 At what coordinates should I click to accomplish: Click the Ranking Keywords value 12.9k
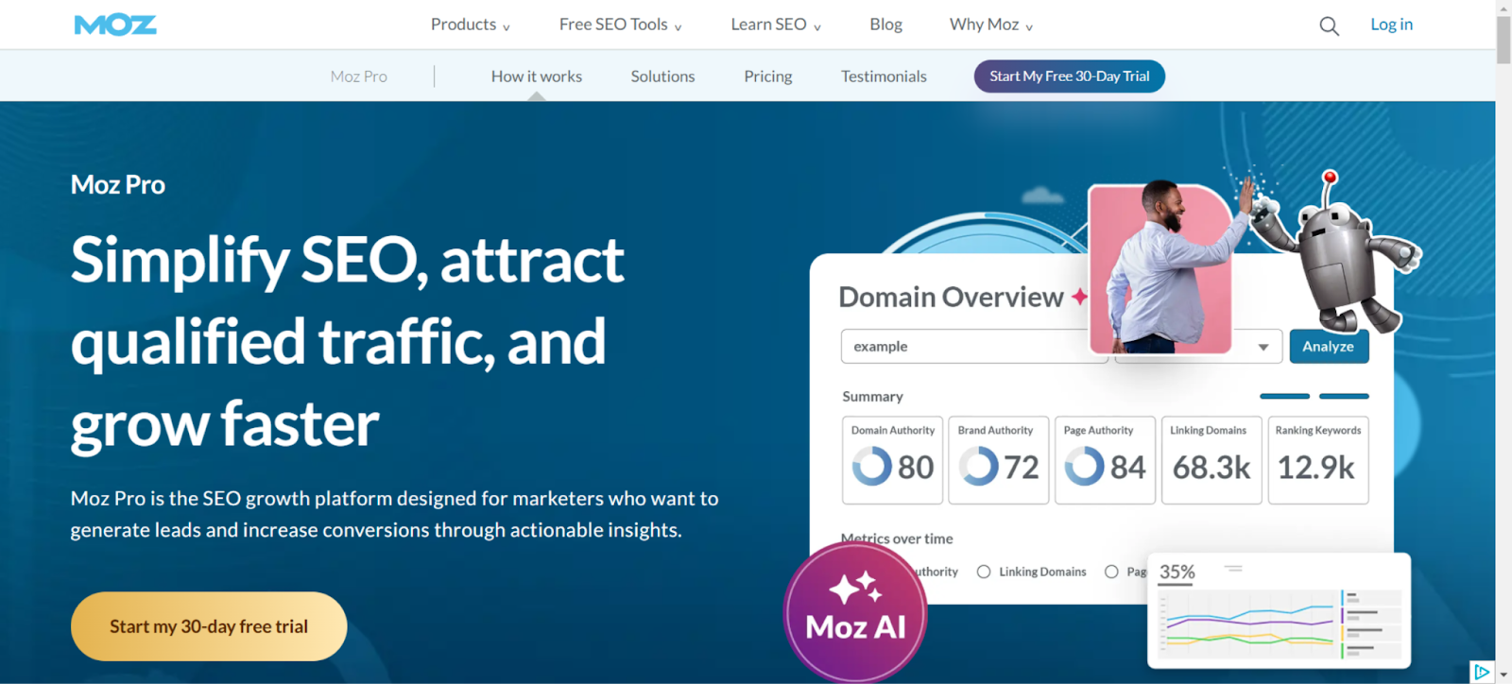(1316, 467)
